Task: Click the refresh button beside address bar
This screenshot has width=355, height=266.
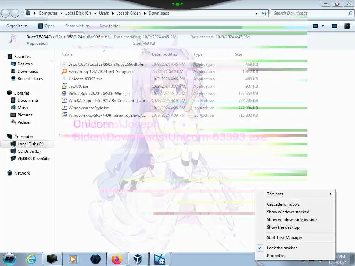Action: tap(264, 14)
